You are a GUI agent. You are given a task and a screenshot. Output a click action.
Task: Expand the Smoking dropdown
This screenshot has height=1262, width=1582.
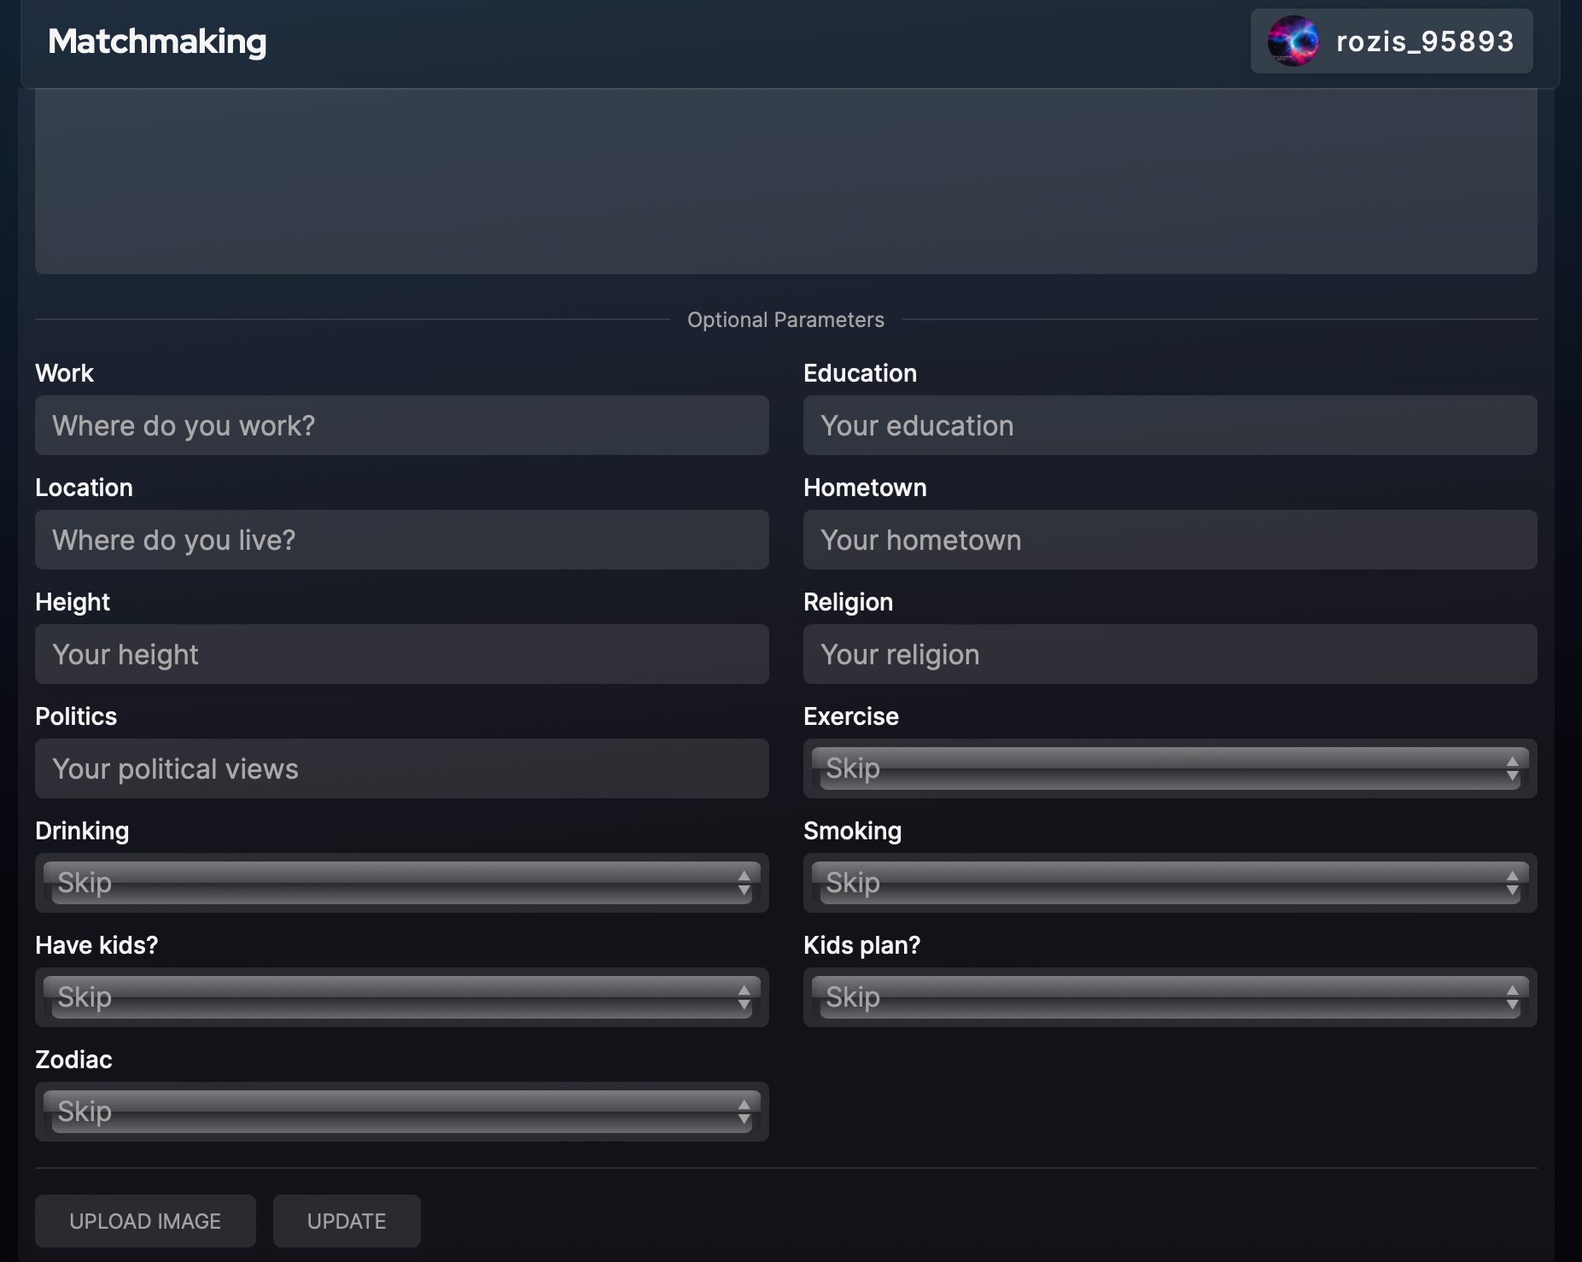[1170, 883]
